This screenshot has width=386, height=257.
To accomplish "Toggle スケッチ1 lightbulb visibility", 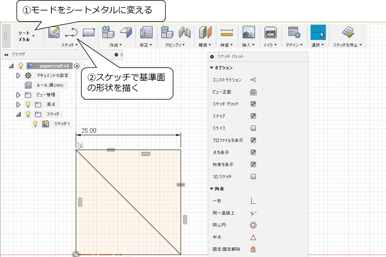I will point(35,124).
